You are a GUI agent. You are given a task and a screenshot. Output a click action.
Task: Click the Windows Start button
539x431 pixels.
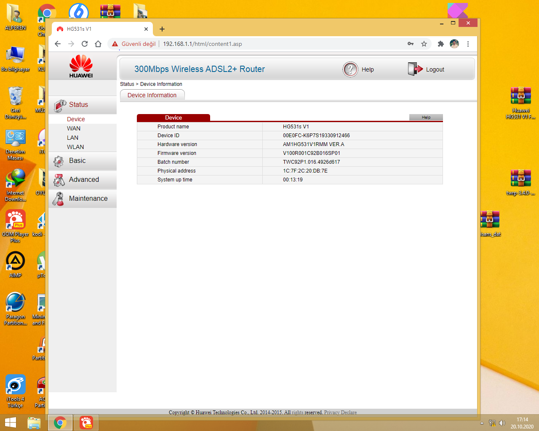pyautogui.click(x=11, y=423)
